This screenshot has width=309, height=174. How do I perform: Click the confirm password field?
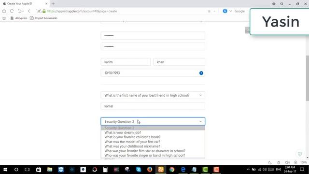(x=153, y=46)
